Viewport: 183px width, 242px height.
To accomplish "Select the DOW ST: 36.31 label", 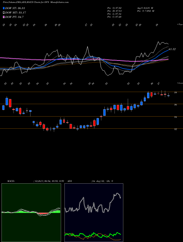I will [15, 8].
